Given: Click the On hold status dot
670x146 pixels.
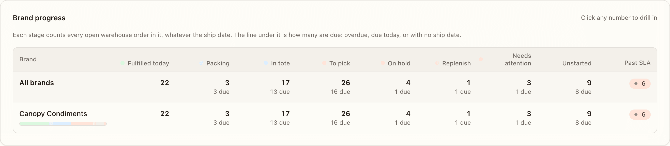Looking at the screenshot, I should tap(383, 63).
